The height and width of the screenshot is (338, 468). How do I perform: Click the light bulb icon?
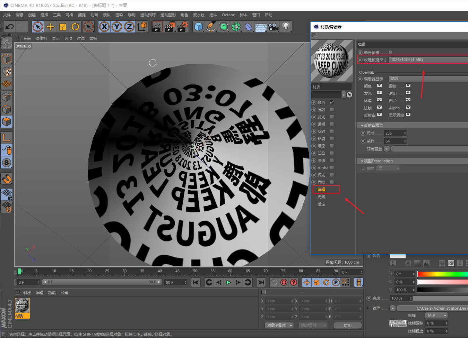(x=286, y=27)
